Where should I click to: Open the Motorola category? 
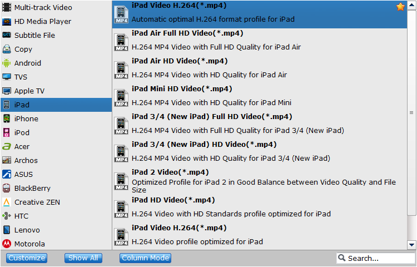point(56,244)
